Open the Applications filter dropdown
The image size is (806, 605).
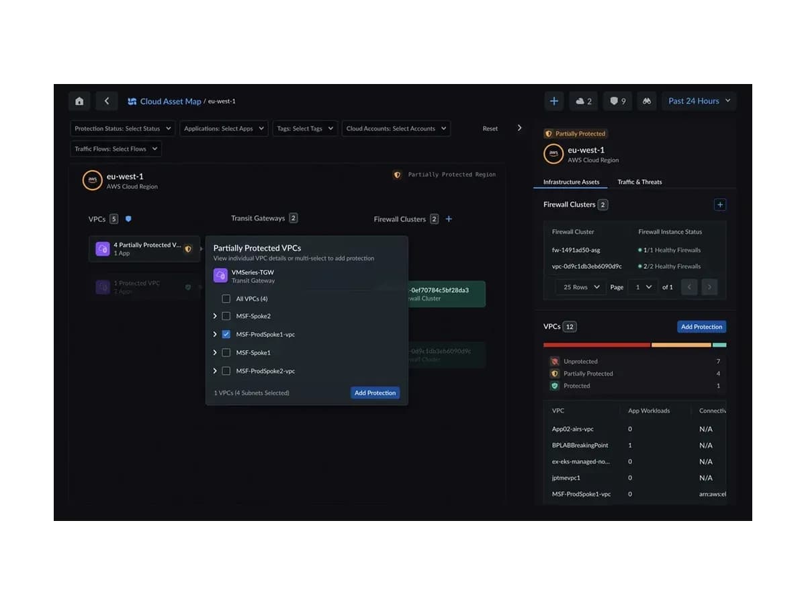(224, 128)
